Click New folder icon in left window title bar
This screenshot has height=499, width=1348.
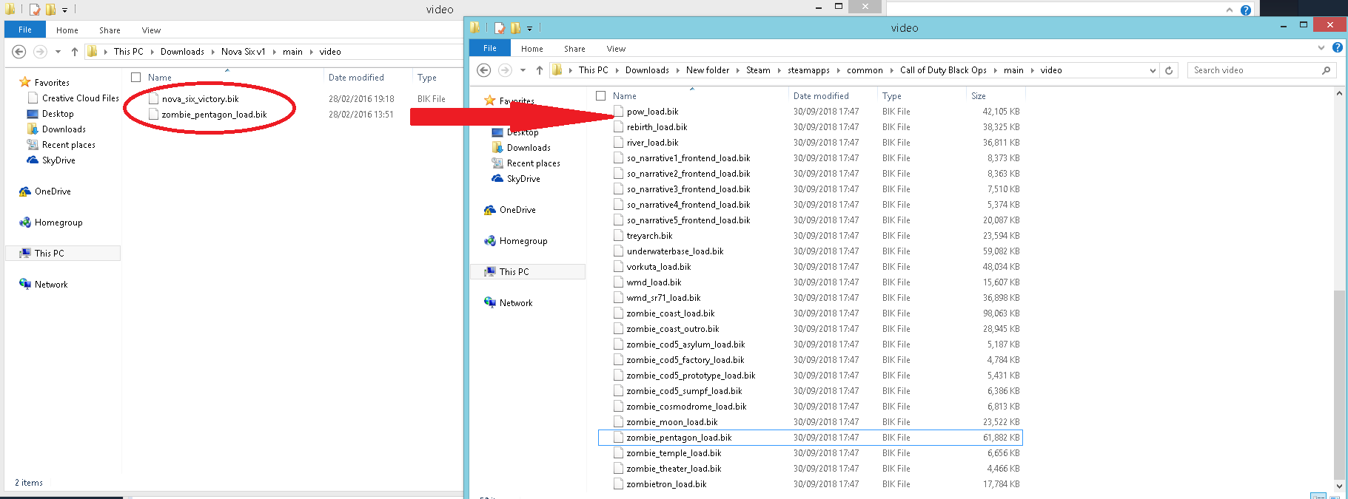[x=50, y=10]
